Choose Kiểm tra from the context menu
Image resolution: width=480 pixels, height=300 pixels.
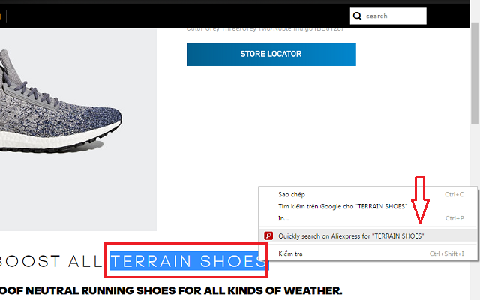367,253
